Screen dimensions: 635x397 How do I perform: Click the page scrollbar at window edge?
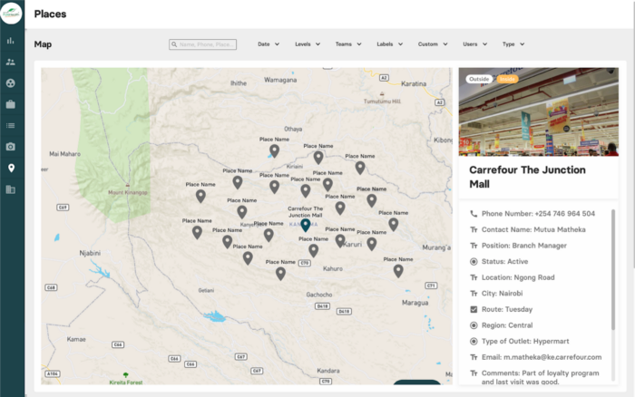[x=633, y=133]
